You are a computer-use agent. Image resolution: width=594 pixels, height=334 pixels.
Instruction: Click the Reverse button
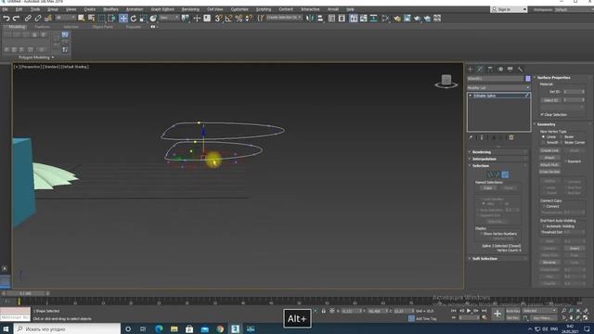549,262
